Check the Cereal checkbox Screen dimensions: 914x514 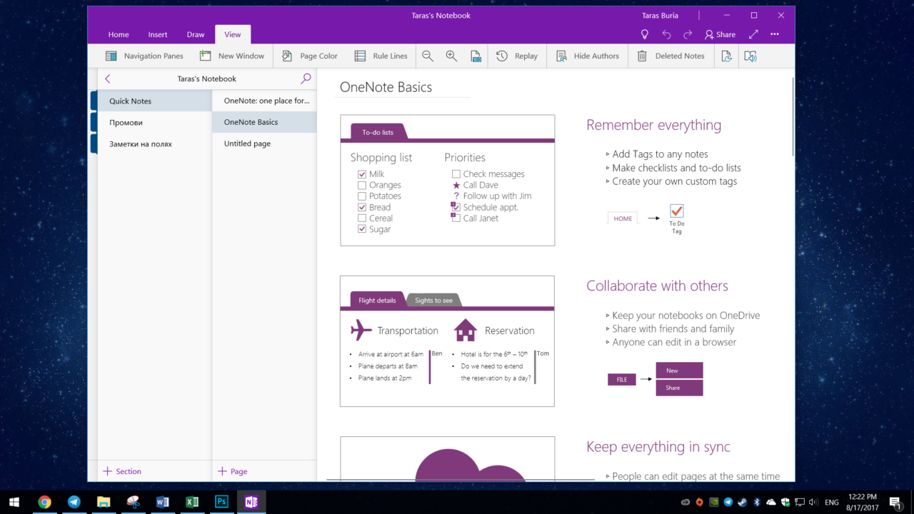(362, 218)
